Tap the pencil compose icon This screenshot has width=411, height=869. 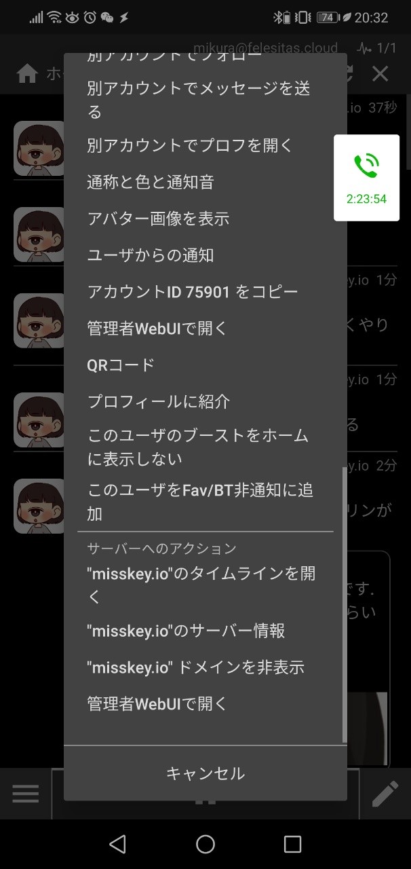(385, 794)
